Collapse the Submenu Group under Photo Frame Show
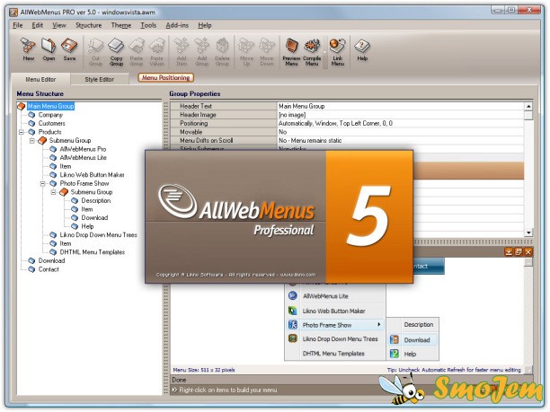 [53, 192]
